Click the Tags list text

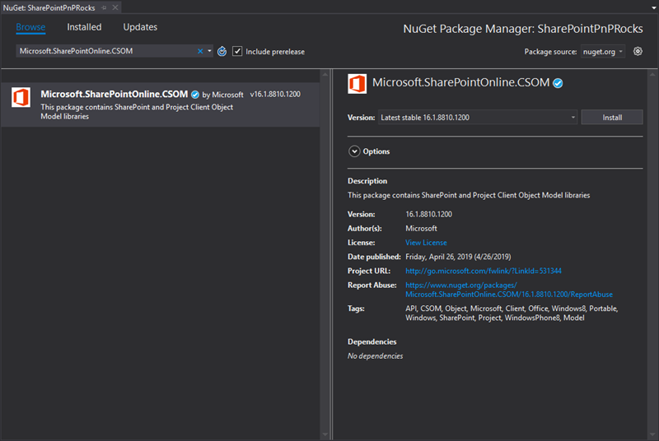512,313
